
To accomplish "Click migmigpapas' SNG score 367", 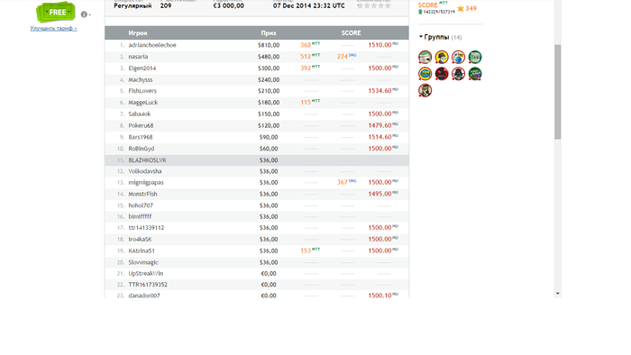I will click(x=346, y=182).
